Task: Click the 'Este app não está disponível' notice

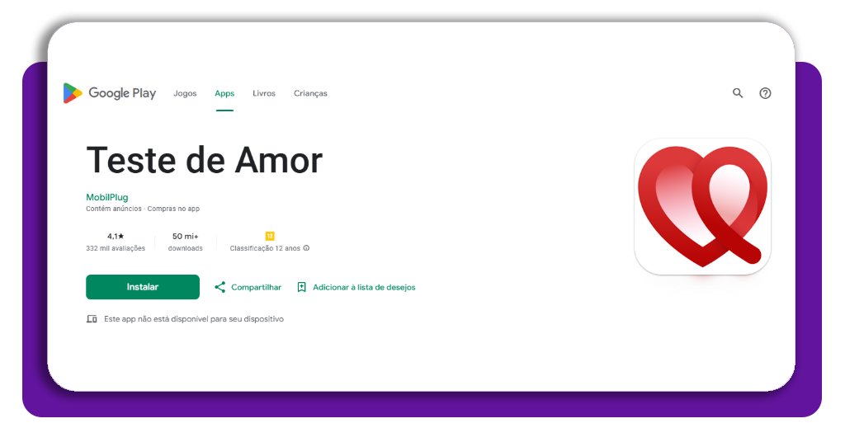Action: [x=194, y=319]
